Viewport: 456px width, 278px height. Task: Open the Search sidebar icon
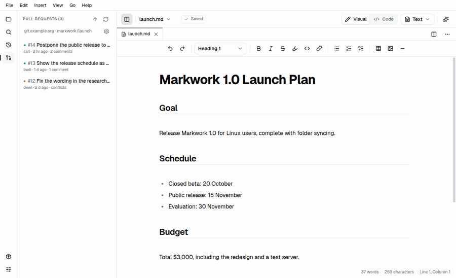[9, 32]
